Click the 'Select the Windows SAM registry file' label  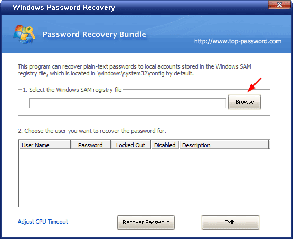(72, 90)
